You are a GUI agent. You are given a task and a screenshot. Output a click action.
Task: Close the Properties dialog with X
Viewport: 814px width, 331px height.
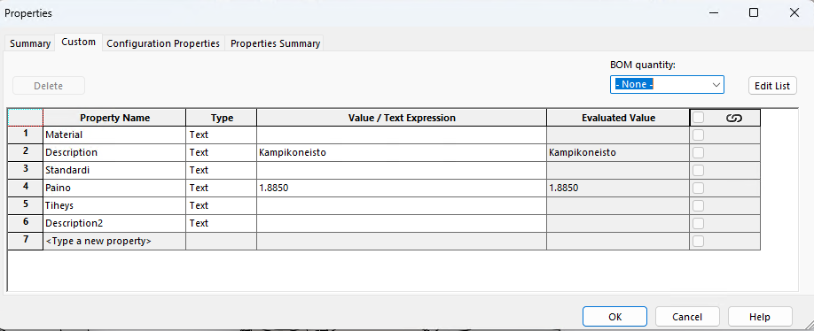point(794,13)
